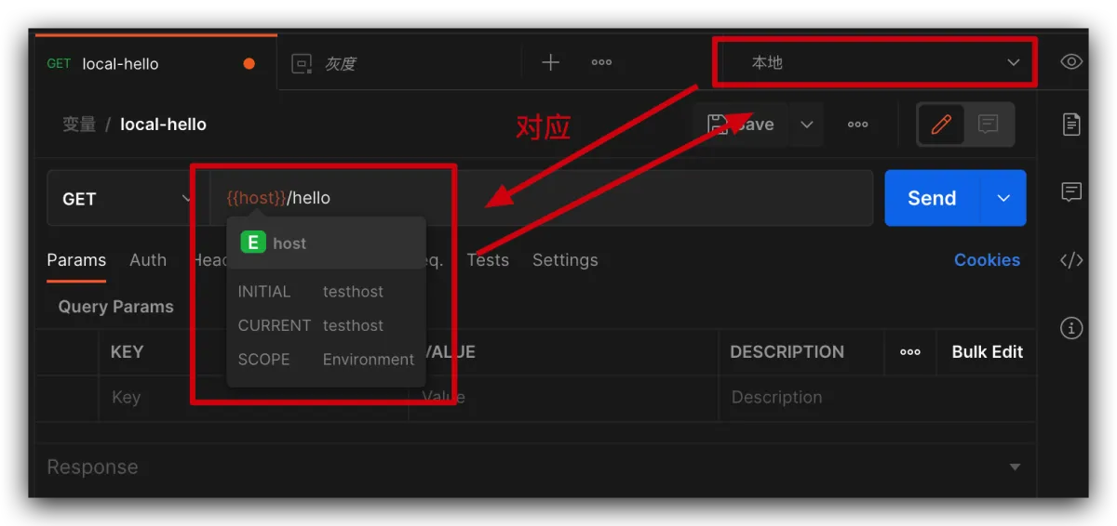This screenshot has height=526, width=1117.
Task: Open the 本地 environment selector dropdown
Action: [x=875, y=62]
